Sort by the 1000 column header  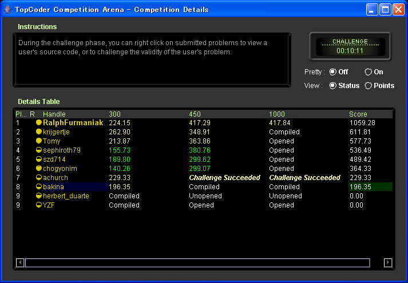277,114
